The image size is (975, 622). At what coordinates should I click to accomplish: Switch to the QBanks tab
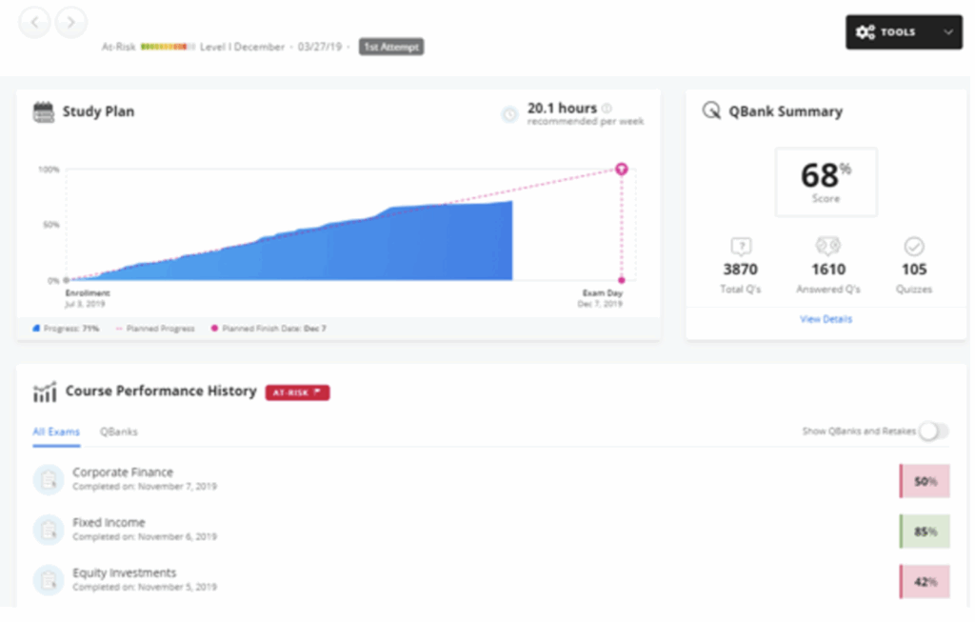(x=119, y=431)
